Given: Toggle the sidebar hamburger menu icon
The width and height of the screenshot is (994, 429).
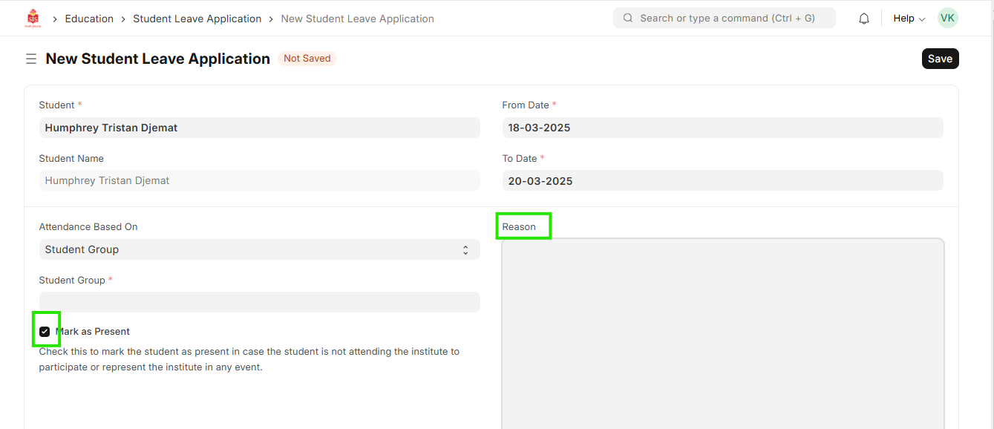Looking at the screenshot, I should [31, 59].
